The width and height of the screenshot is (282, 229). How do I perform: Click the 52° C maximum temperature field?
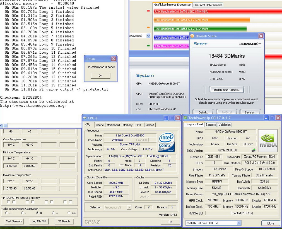click(x=11, y=181)
